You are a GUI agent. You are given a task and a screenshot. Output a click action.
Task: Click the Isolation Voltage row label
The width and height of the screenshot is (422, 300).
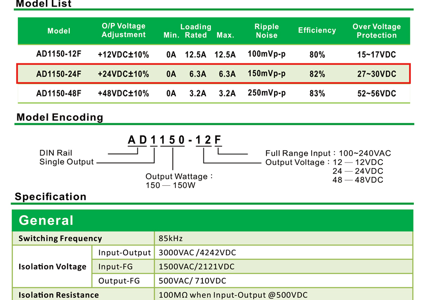click(52, 266)
